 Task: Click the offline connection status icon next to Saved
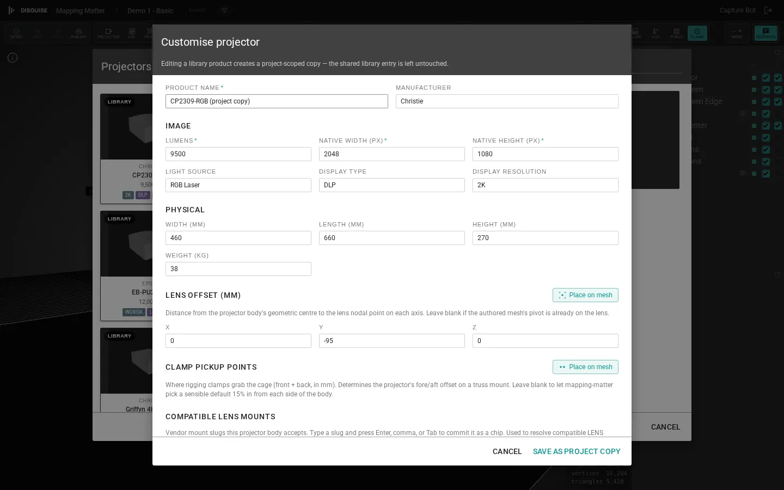pyautogui.click(x=224, y=10)
